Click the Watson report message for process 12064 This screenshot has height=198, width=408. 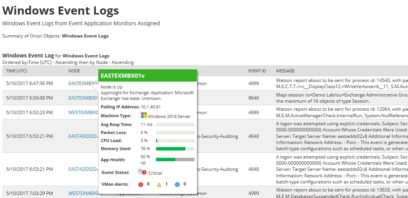tap(342, 112)
